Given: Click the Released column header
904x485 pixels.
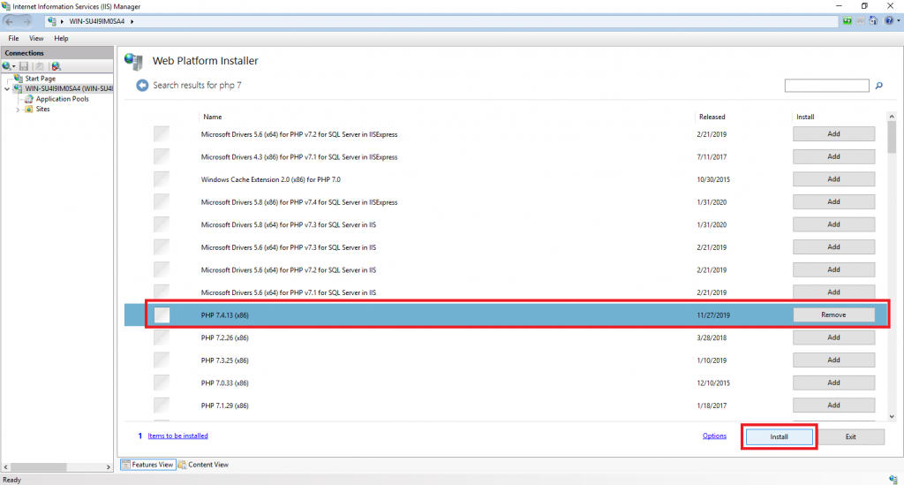Looking at the screenshot, I should pyautogui.click(x=712, y=117).
